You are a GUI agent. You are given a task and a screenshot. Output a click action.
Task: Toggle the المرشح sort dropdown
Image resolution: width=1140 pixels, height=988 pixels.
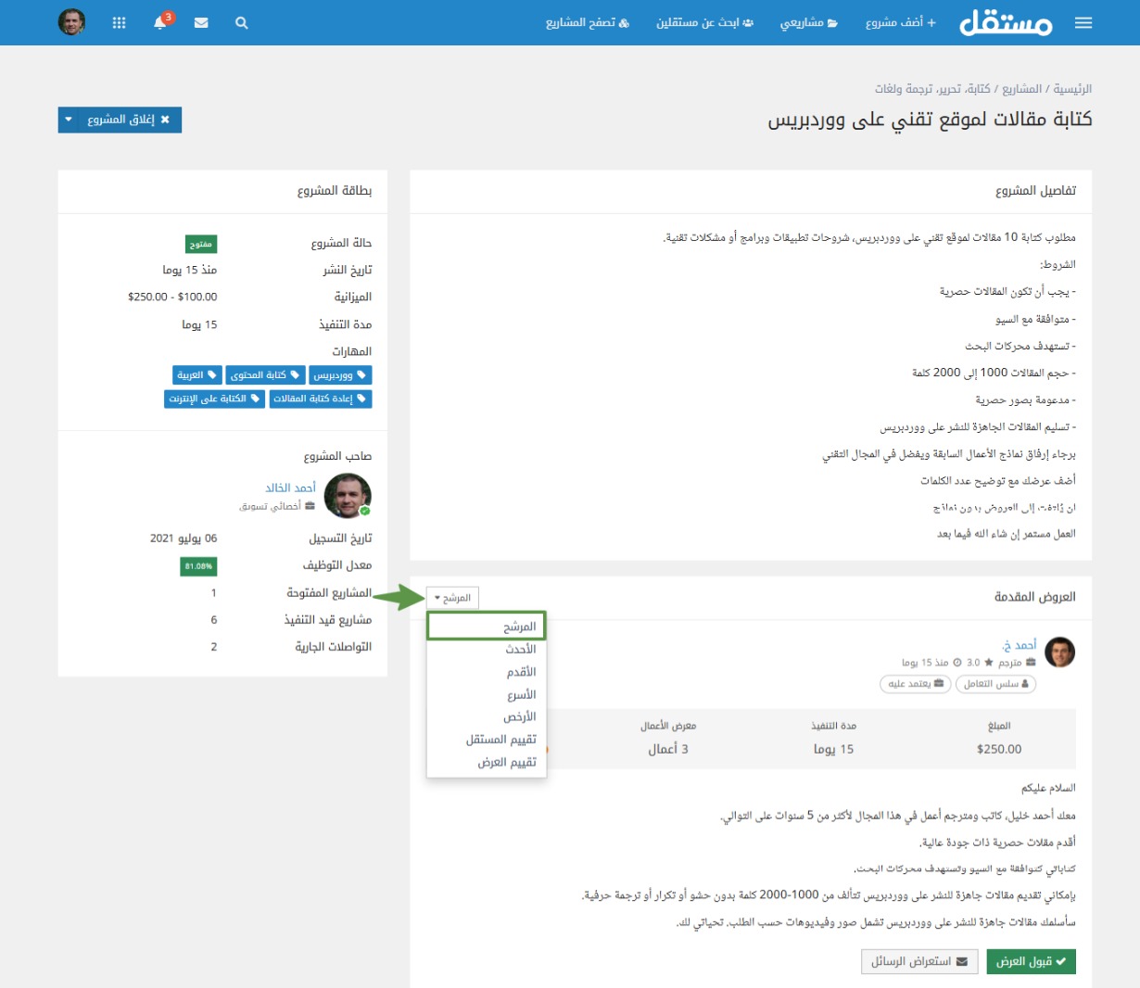tap(452, 598)
